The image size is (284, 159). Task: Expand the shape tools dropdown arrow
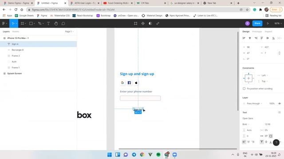34,23
